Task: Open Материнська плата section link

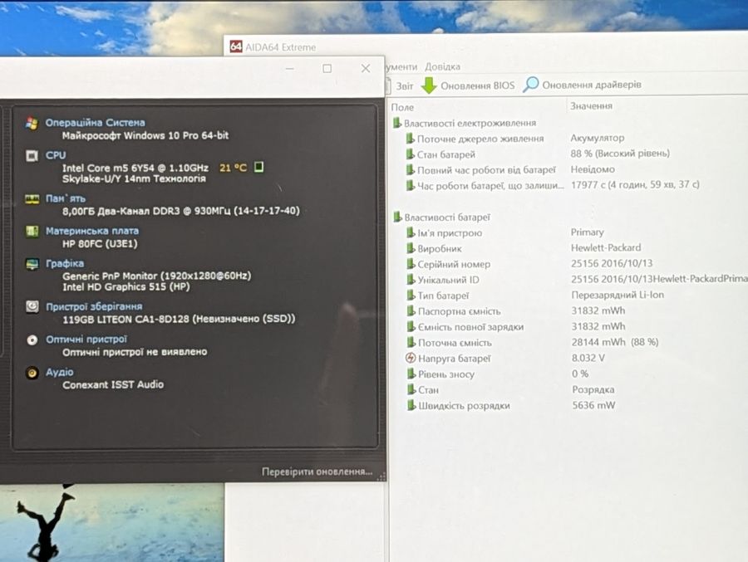Action: (92, 231)
